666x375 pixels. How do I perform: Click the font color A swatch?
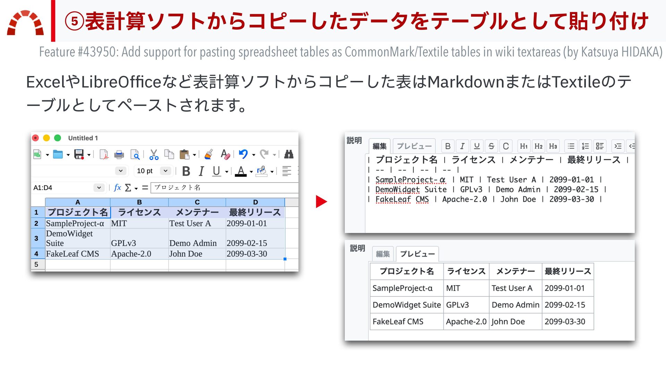point(241,171)
